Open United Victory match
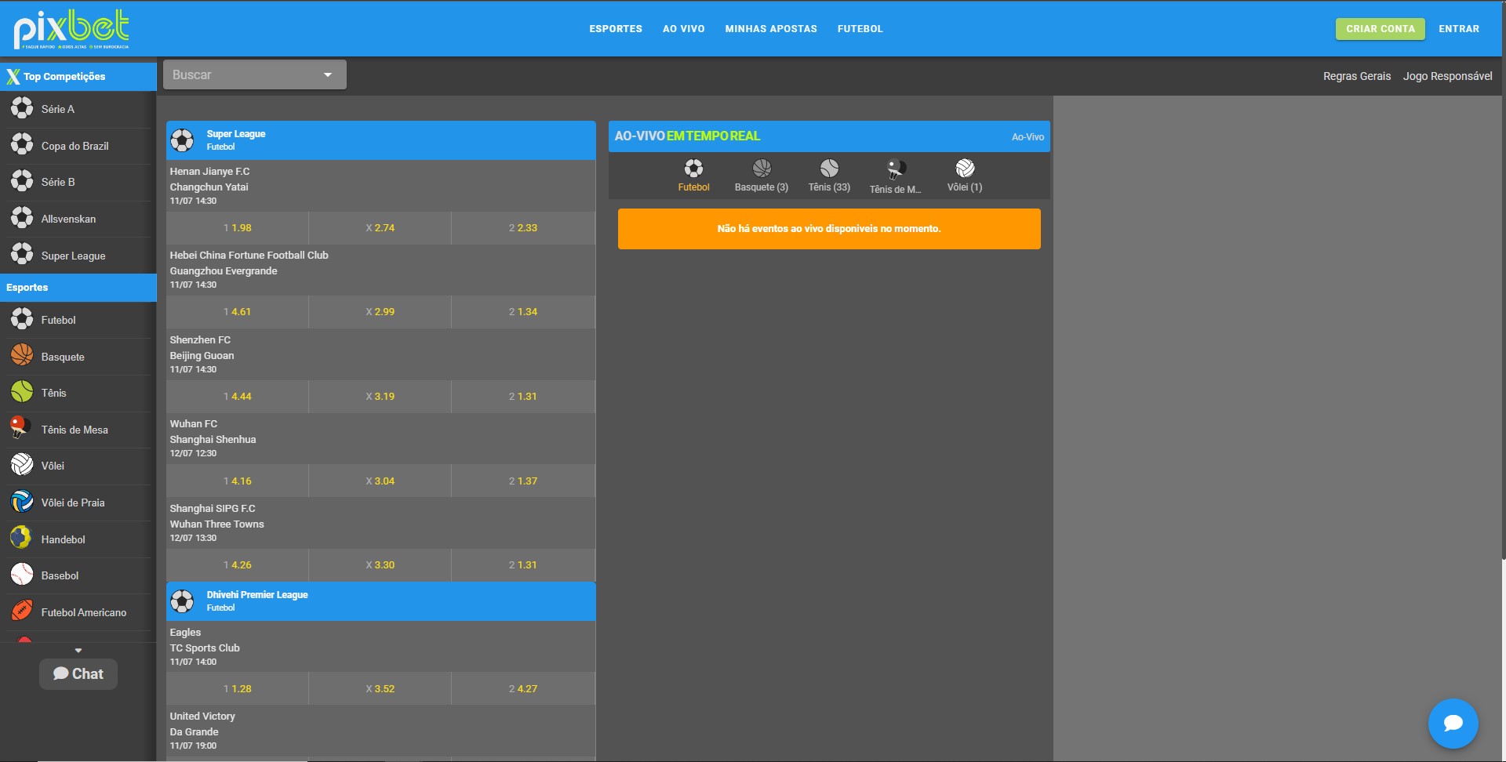 (380, 731)
